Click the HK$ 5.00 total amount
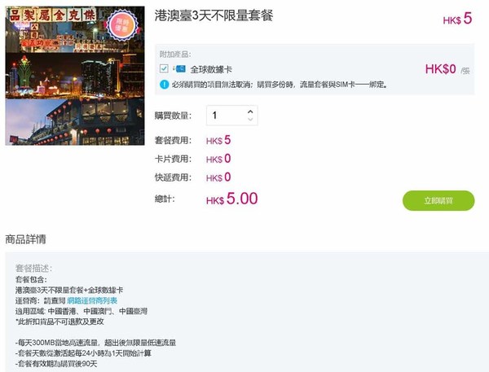Viewport: 489px width, 372px height. tap(232, 199)
